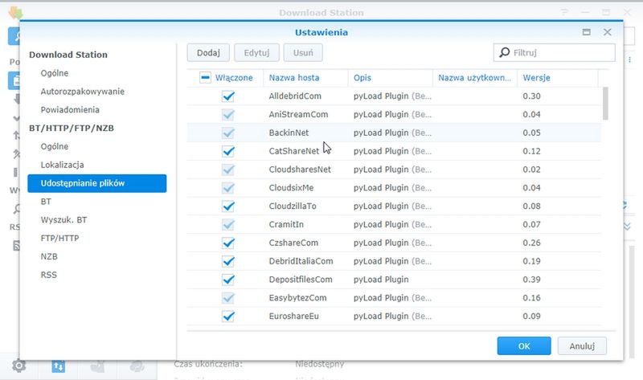
Task: Open Ogólne under BT/HTTP/FTP/NZB
Action: [x=55, y=146]
